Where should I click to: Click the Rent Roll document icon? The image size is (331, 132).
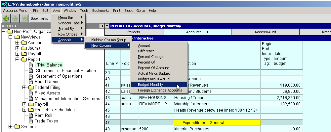tap(31, 116)
